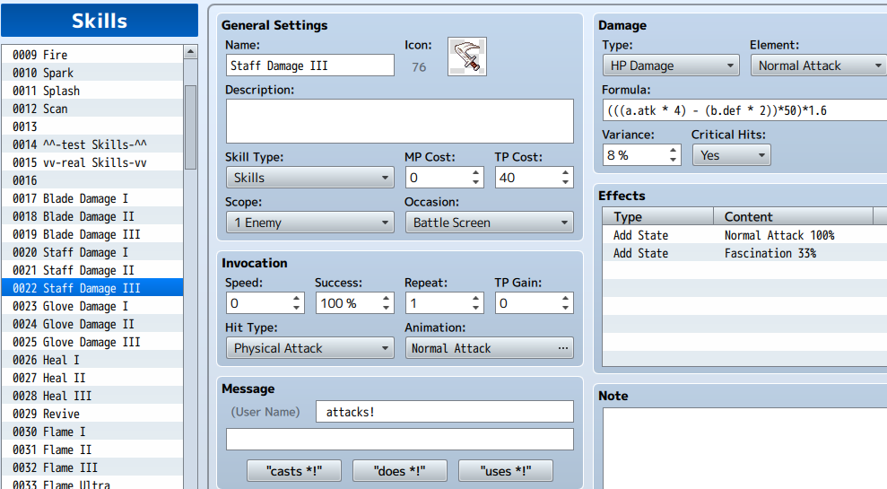
Task: Open the Scope dropdown set to 1 Enemy
Action: click(310, 223)
